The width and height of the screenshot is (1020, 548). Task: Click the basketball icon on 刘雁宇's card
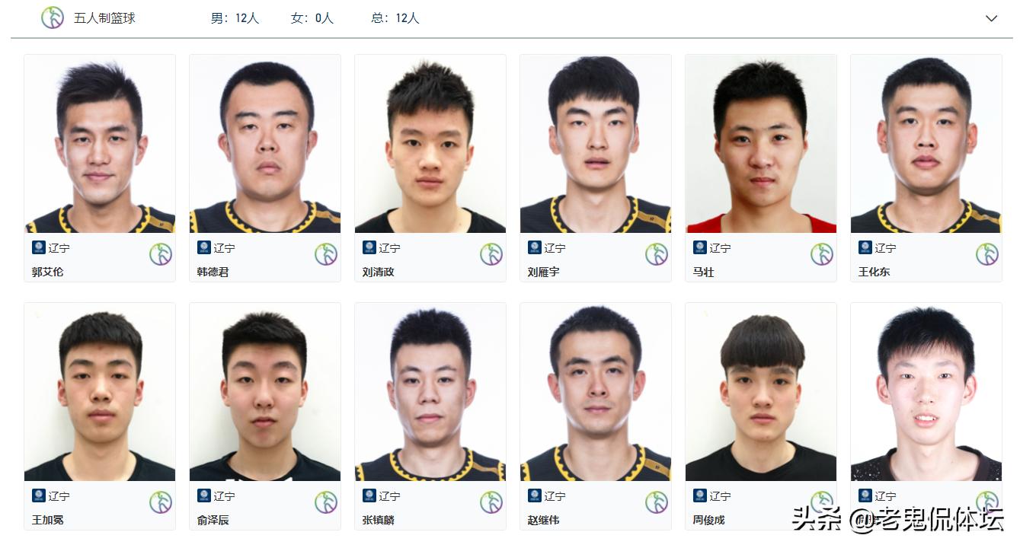657,254
